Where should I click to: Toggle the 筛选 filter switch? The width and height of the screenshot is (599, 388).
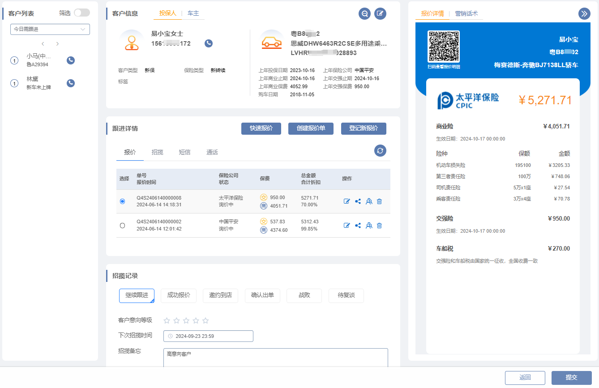[x=82, y=13]
